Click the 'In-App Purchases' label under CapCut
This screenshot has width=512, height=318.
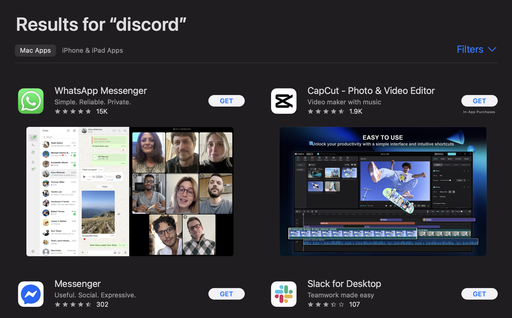tap(479, 112)
